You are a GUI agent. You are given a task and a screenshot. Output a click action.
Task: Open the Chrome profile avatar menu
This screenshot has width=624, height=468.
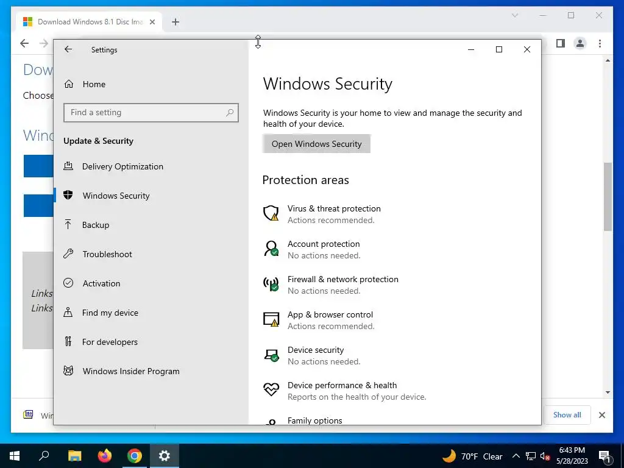(580, 43)
